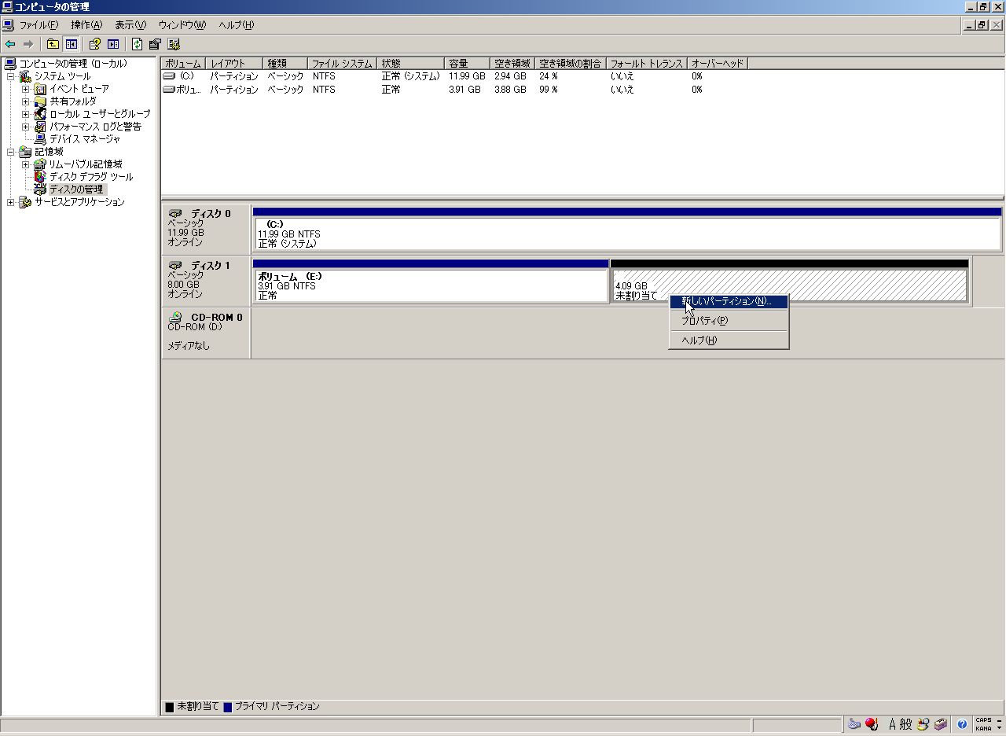Click the A input mode indicator in language bar
This screenshot has width=1006, height=736.
coord(894,724)
